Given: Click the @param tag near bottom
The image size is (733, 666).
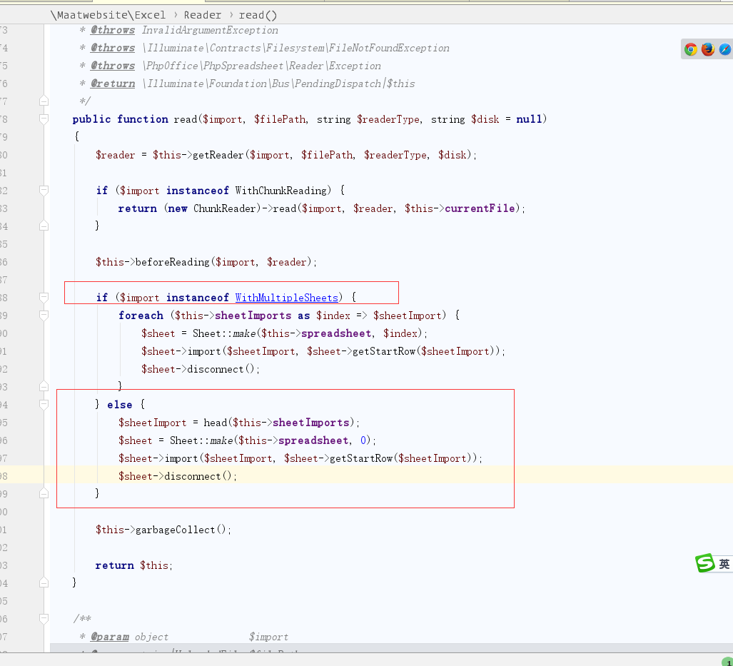Looking at the screenshot, I should [109, 637].
